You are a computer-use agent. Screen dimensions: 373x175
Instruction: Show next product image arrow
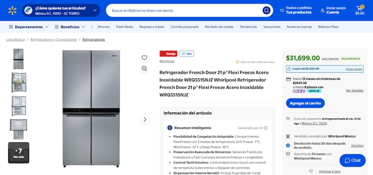(145, 119)
